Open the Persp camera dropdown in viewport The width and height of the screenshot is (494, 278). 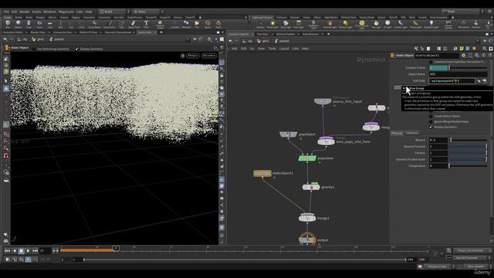[x=192, y=56]
